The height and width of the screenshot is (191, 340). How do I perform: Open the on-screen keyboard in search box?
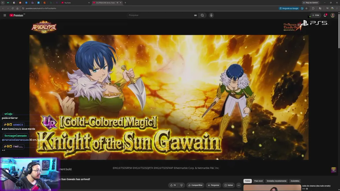click(x=195, y=15)
